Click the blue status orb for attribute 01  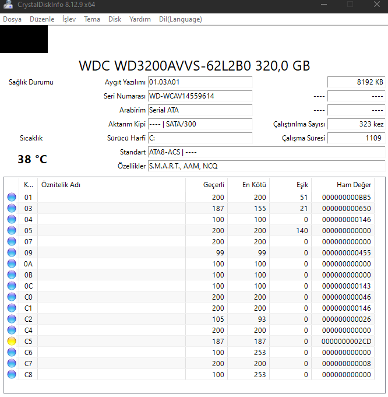click(12, 197)
